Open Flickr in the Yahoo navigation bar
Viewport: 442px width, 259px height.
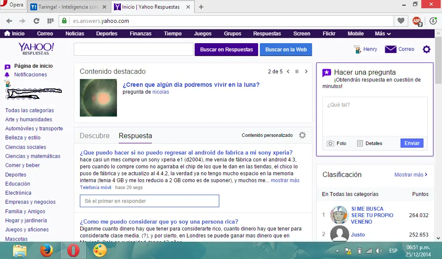click(x=329, y=34)
